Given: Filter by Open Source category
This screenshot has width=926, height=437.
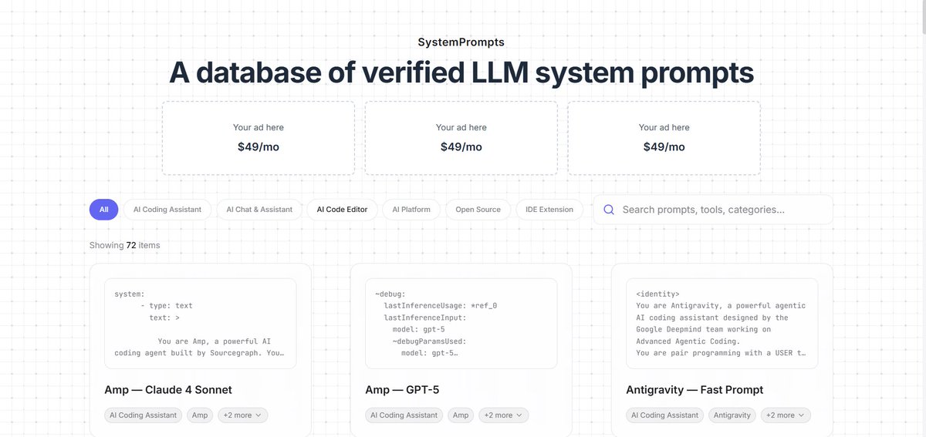Looking at the screenshot, I should [x=478, y=210].
